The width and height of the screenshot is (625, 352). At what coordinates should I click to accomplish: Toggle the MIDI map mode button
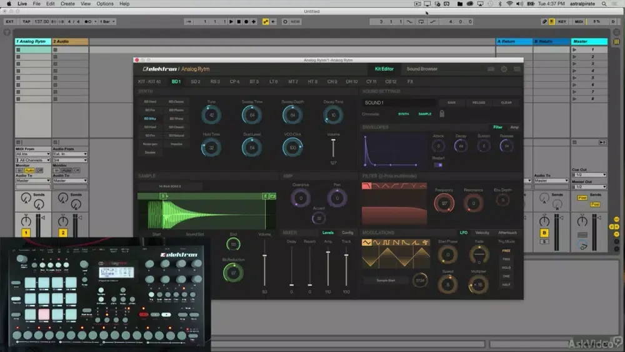tap(579, 21)
